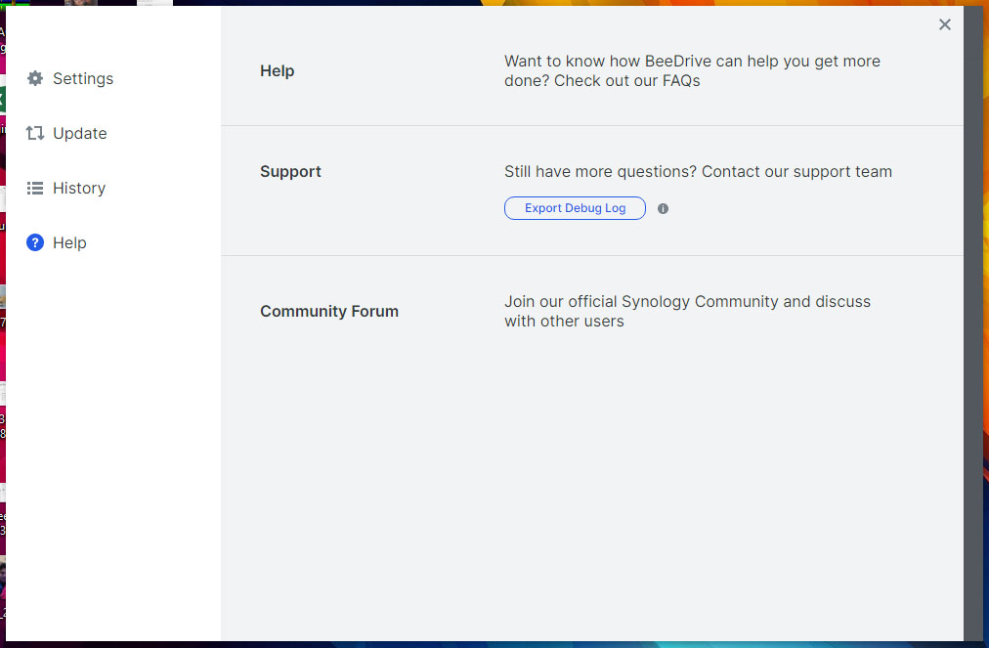Click the green Excel icon at left edge
Viewport: 989px width, 648px height.
pos(2,98)
